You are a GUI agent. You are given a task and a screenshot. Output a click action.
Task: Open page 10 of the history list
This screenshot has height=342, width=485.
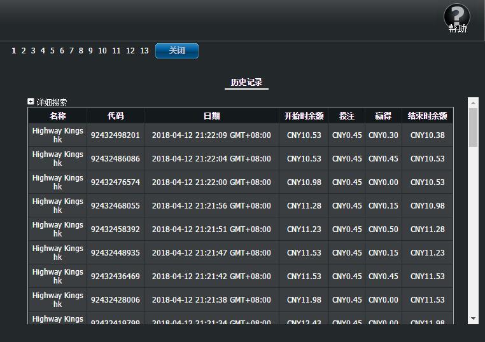[x=102, y=51]
